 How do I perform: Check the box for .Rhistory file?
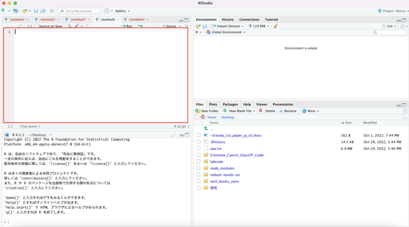198,142
